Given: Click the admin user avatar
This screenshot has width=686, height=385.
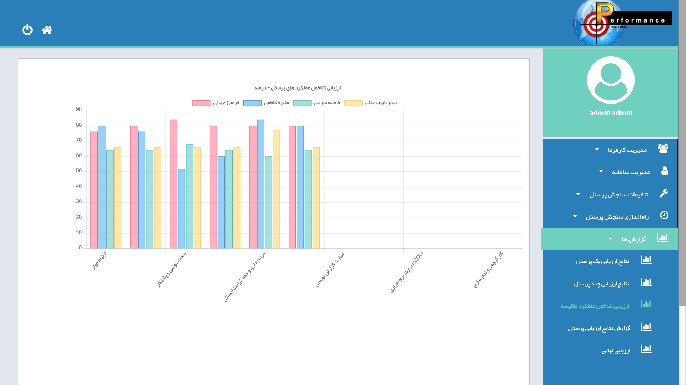Looking at the screenshot, I should [x=611, y=80].
